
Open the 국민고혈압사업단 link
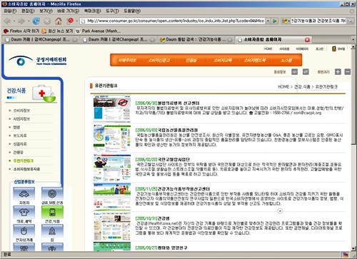pos(174,159)
